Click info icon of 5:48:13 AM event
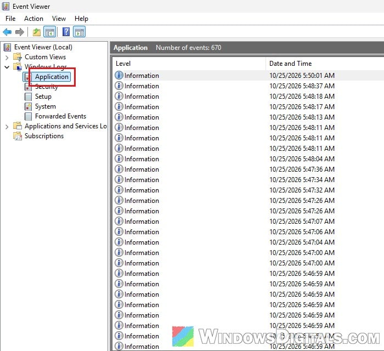The height and width of the screenshot is (351, 384). tap(119, 117)
